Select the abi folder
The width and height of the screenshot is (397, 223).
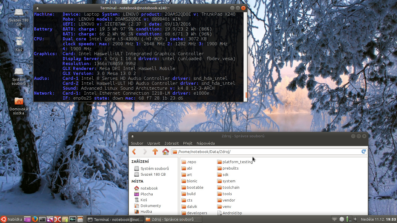[x=187, y=168]
